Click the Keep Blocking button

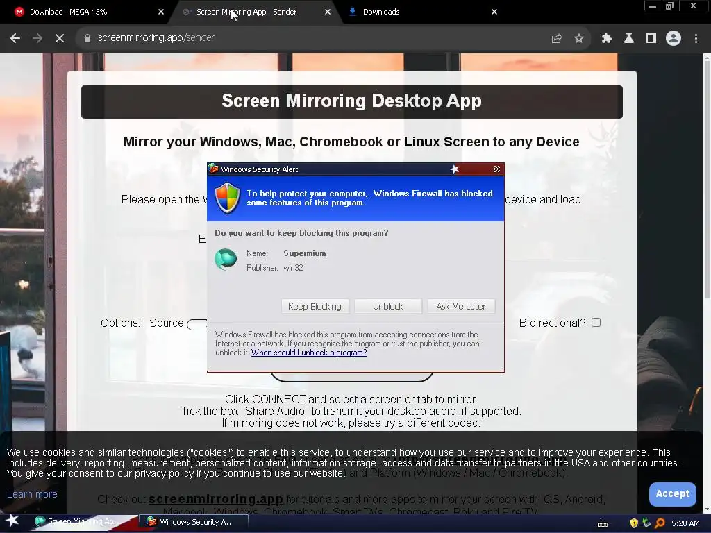[315, 306]
